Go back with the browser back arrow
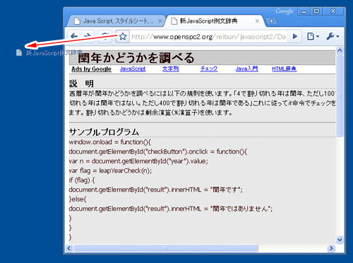This screenshot has height=263, width=353. point(74,36)
